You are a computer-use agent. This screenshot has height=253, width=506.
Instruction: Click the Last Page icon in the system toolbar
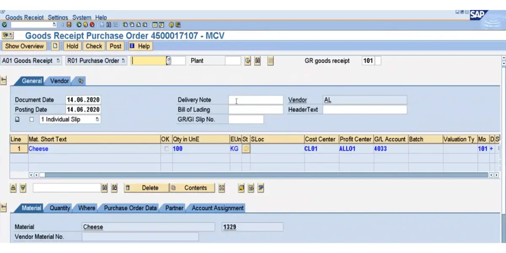coord(145,24)
